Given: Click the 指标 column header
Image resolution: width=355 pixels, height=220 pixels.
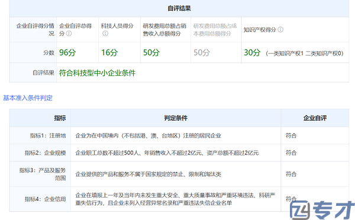Looking at the screenshot, I should [60, 118].
